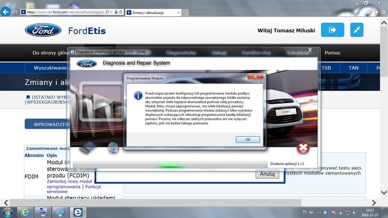
Task: Close the OTX application launcher window
Action: coord(310,50)
